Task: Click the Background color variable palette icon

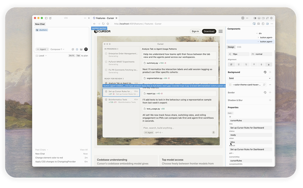Action: (265, 72)
